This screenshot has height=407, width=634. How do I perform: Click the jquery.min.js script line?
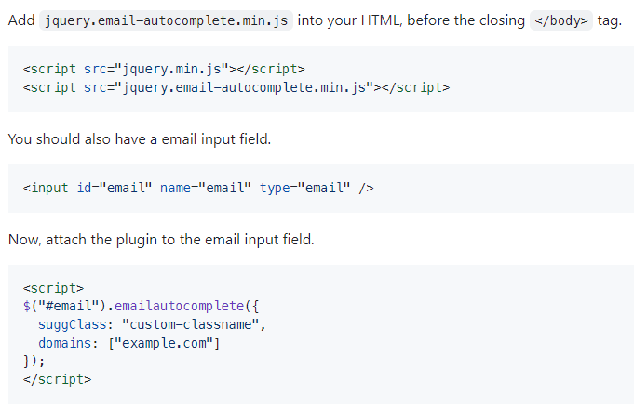[164, 69]
